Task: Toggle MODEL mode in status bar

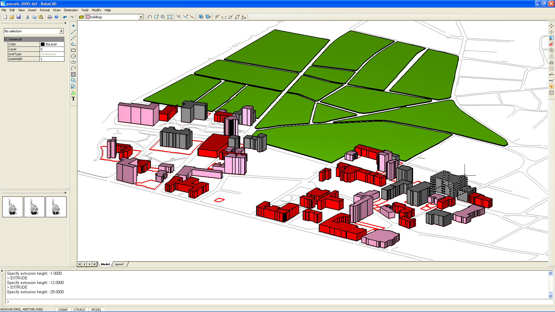Action: click(97, 309)
